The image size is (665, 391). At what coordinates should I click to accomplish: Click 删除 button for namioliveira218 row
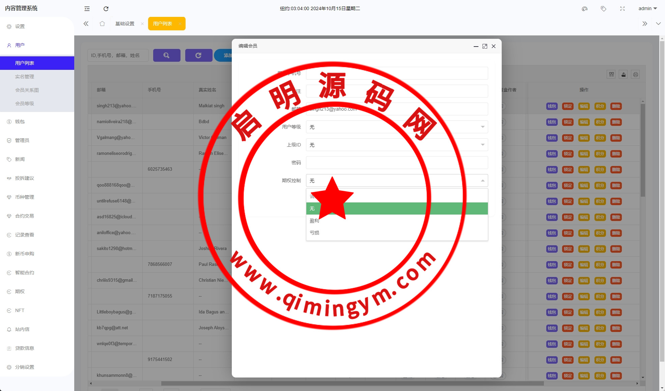pyautogui.click(x=616, y=122)
